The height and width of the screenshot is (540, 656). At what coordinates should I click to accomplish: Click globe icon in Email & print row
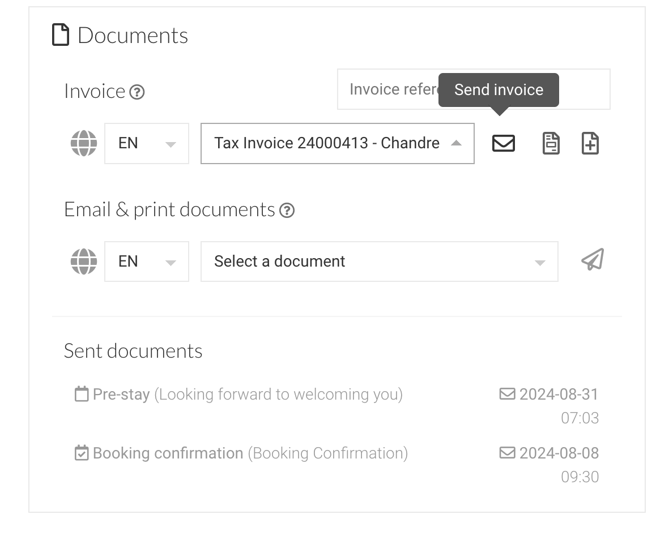click(84, 262)
